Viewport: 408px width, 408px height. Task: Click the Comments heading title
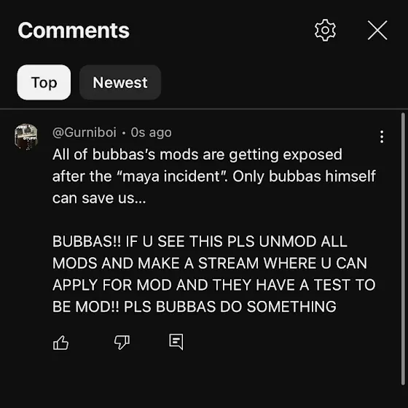click(x=74, y=31)
